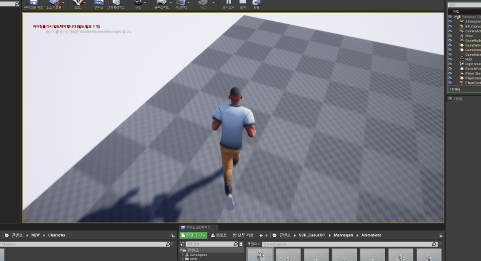Collapse NewMap1 tree in World Outliner

(x=455, y=17)
